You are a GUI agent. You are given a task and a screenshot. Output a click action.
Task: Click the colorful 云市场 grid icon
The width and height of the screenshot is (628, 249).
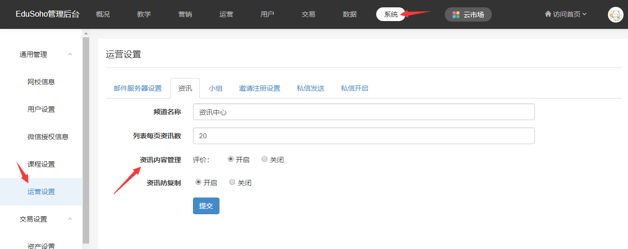click(x=456, y=15)
